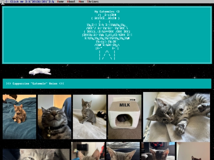Open the large photo of the kitten lying on its side

pos(176,117)
